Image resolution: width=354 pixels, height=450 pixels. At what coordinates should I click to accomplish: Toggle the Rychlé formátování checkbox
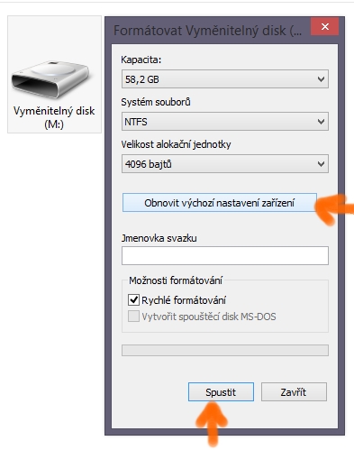pos(133,299)
